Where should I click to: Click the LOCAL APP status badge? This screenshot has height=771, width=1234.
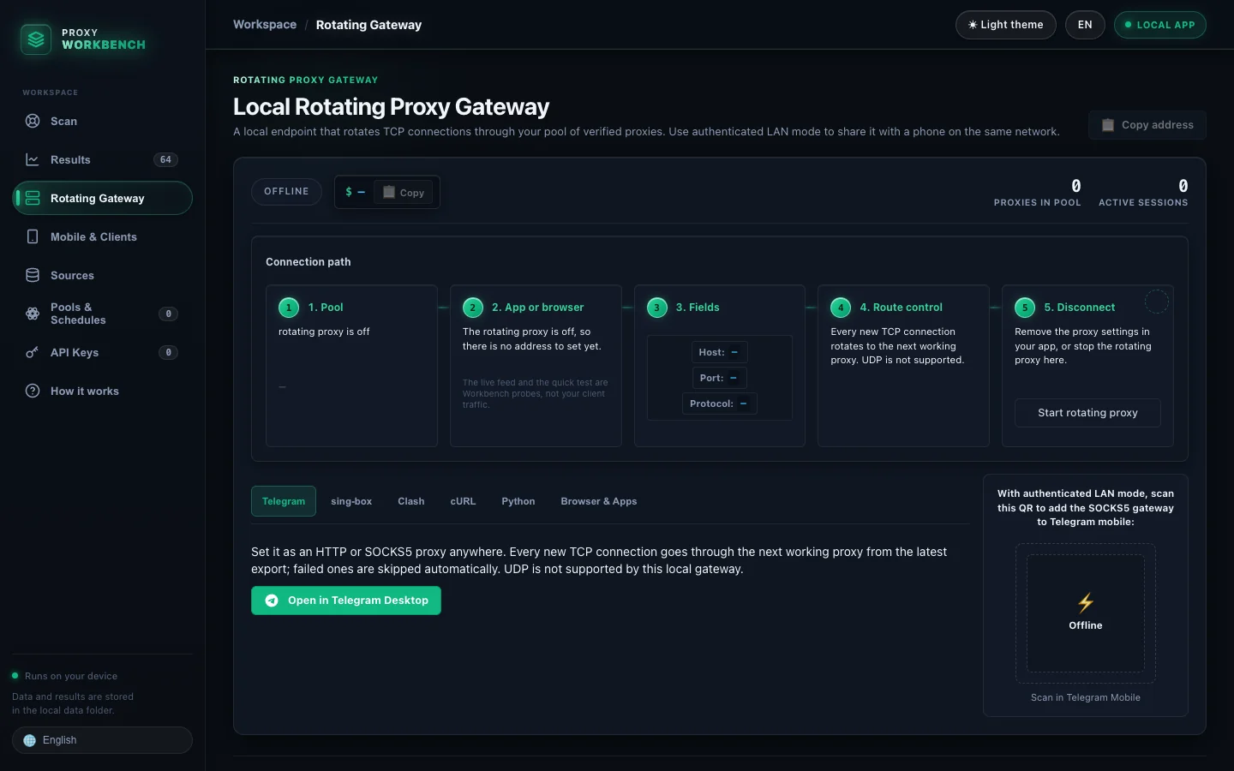[x=1160, y=25]
